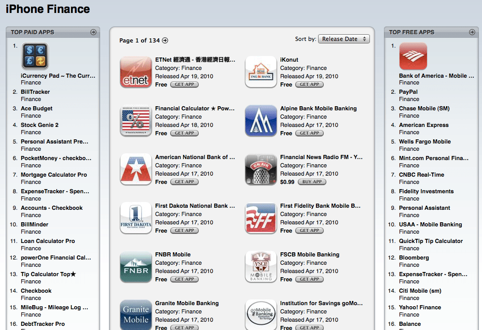Open the iKonut ING Bank icon
The height and width of the screenshot is (330, 482).
click(x=260, y=72)
